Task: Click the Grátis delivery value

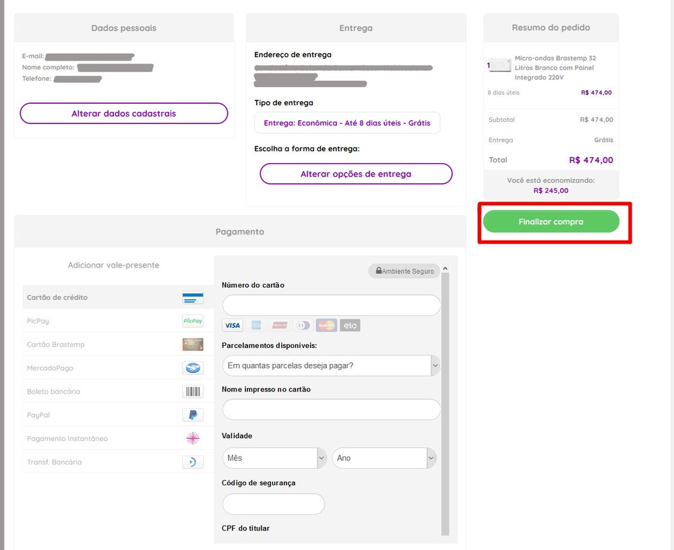Action: point(604,140)
